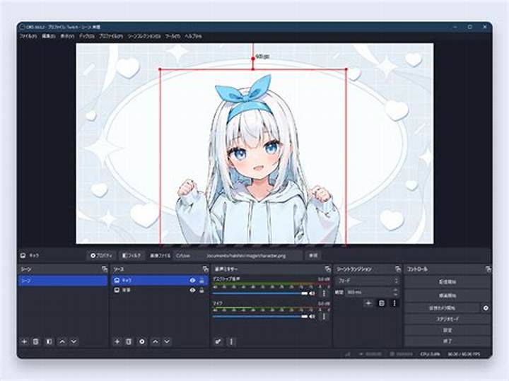Toggle the lock on the キャラ source

[202, 281]
